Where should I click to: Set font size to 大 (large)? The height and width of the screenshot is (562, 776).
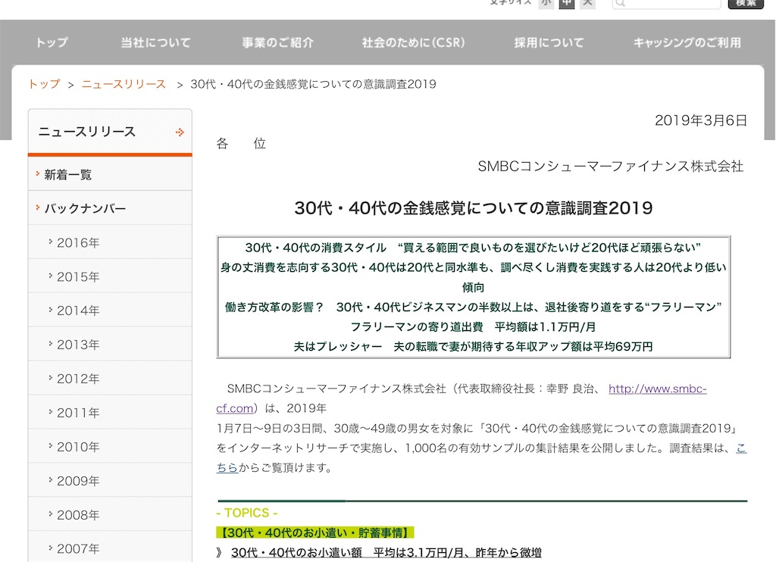tap(587, 4)
